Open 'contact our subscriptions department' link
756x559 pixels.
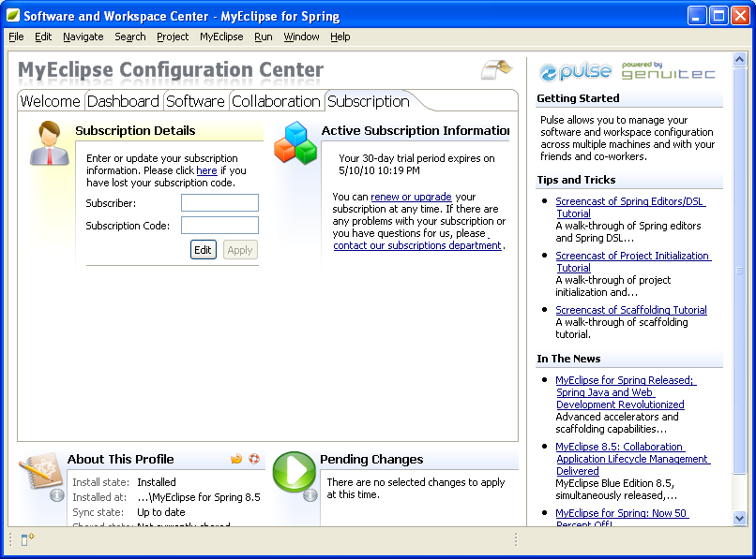[x=417, y=245]
